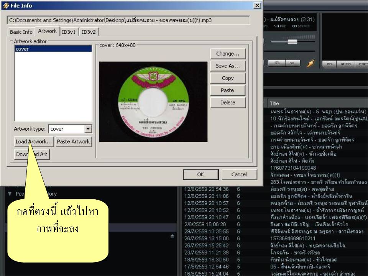Select the track 'ยอดรัก สลักใจ - เต่าหมายจันทร์'
This screenshot has height=276, width=368.
point(306,133)
